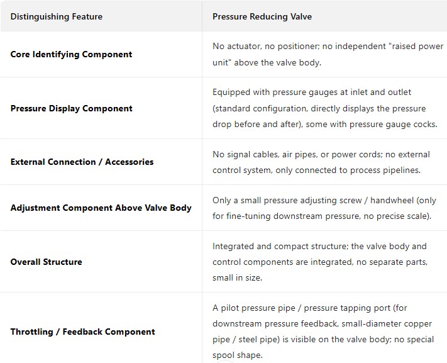447x363 pixels.
Task: Click the Distinguishing Feature column header
Action: (x=57, y=16)
